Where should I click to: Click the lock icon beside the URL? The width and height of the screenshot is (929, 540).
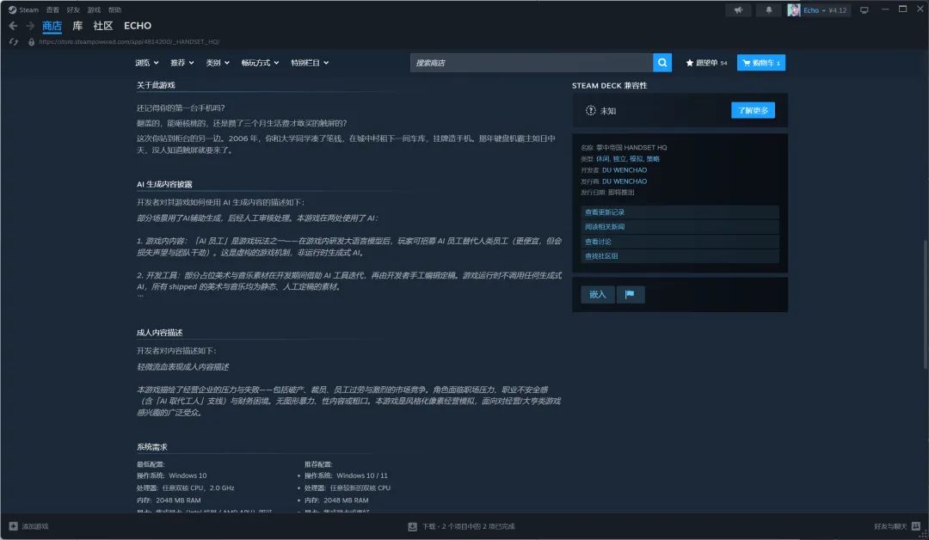pos(32,42)
